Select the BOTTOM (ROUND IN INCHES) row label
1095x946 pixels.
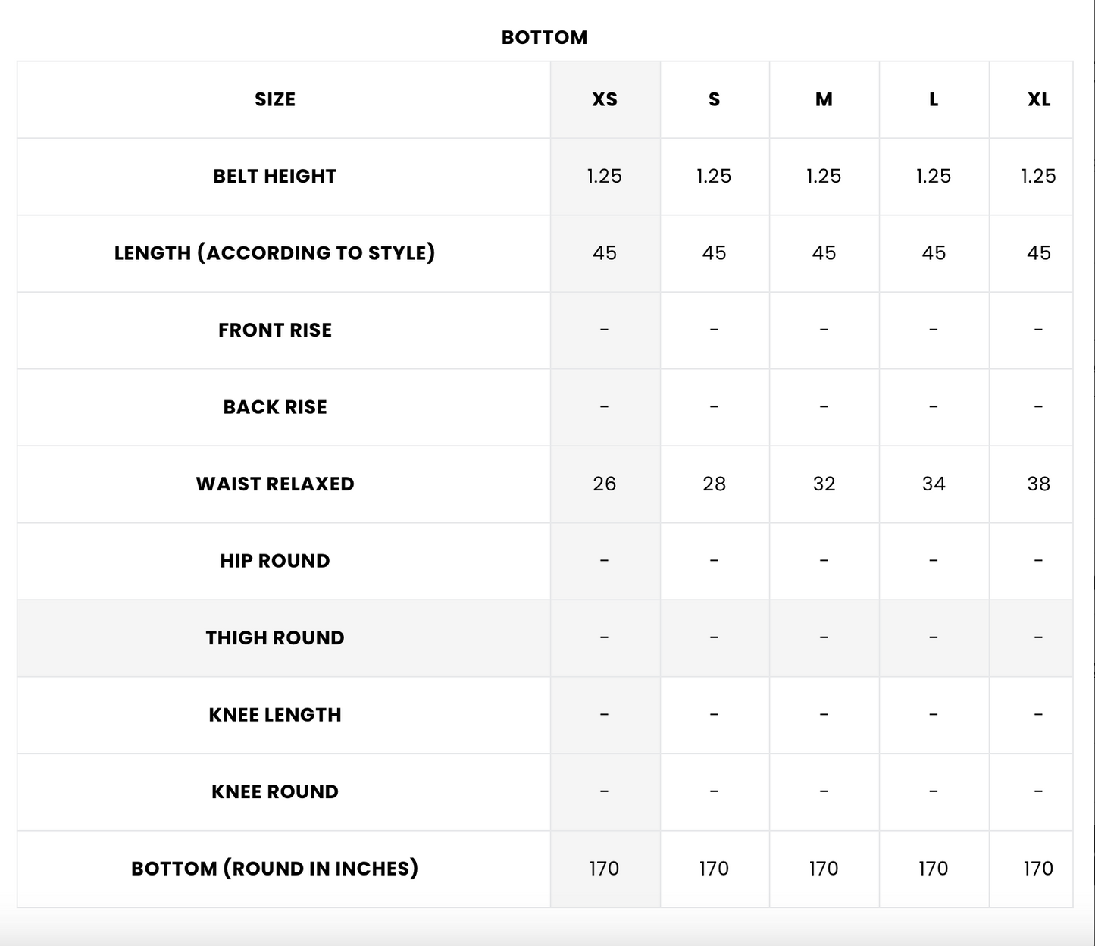(x=275, y=869)
